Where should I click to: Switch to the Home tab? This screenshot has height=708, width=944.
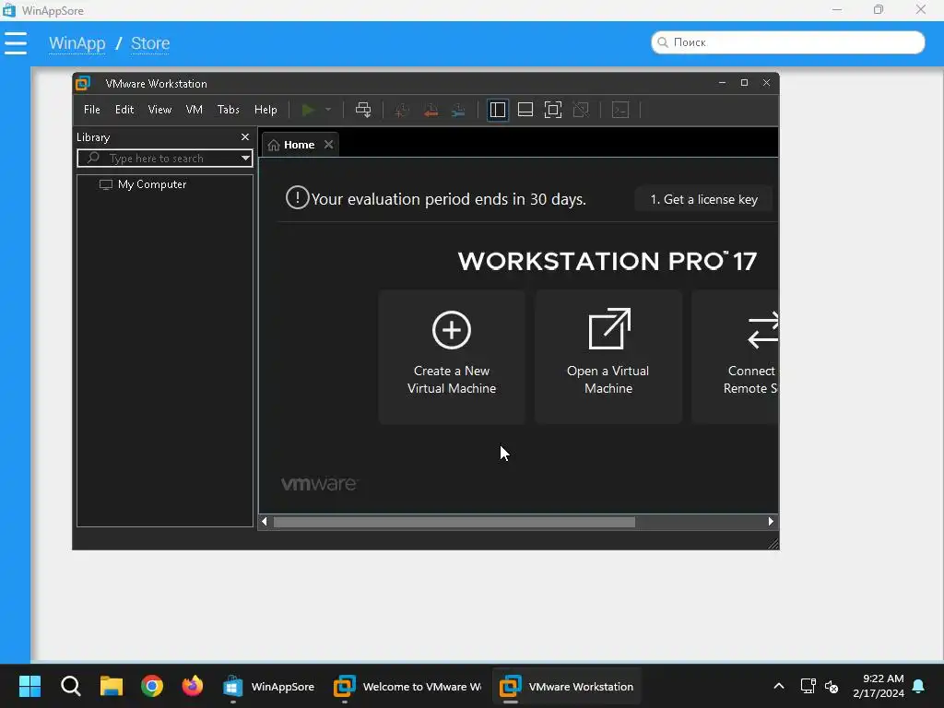click(300, 145)
